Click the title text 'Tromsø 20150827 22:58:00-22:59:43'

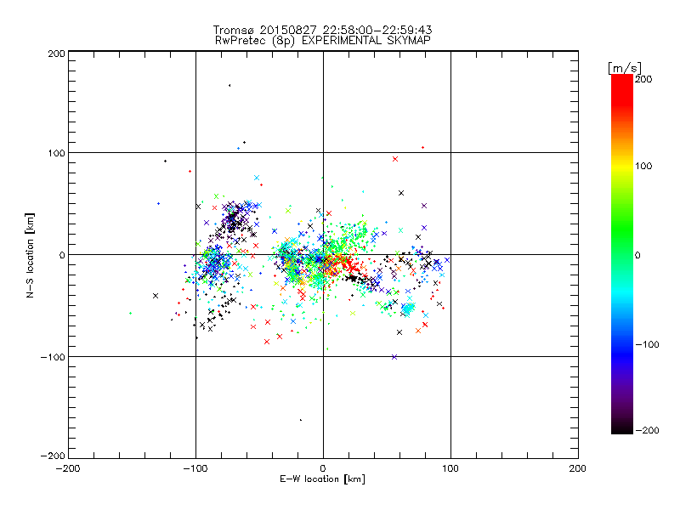pyautogui.click(x=322, y=30)
